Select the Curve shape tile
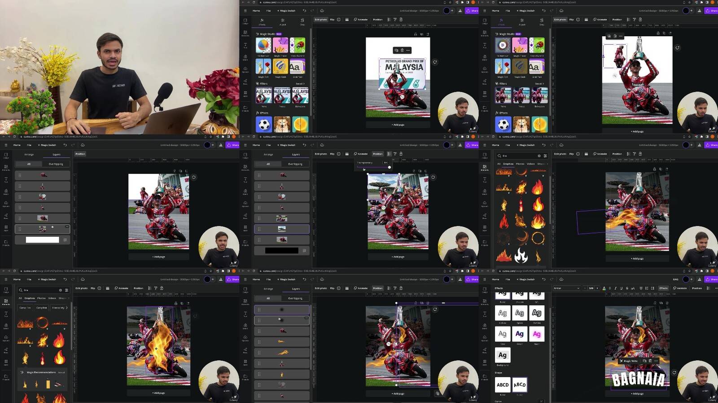Screen dimensions: 718x403 520,385
